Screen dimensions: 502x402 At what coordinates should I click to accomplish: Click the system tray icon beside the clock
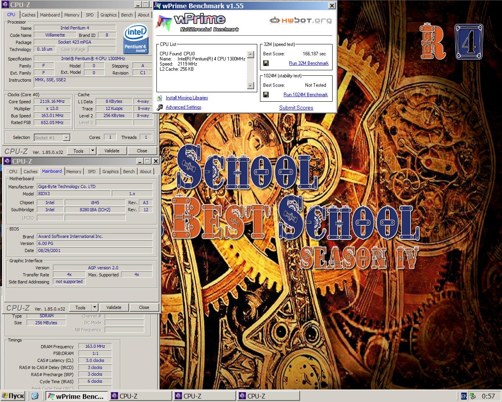pos(473,396)
